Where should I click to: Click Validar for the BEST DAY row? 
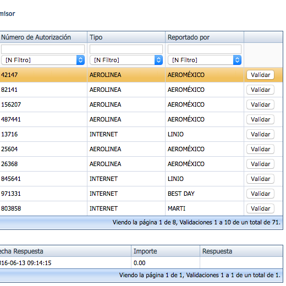[x=260, y=194]
